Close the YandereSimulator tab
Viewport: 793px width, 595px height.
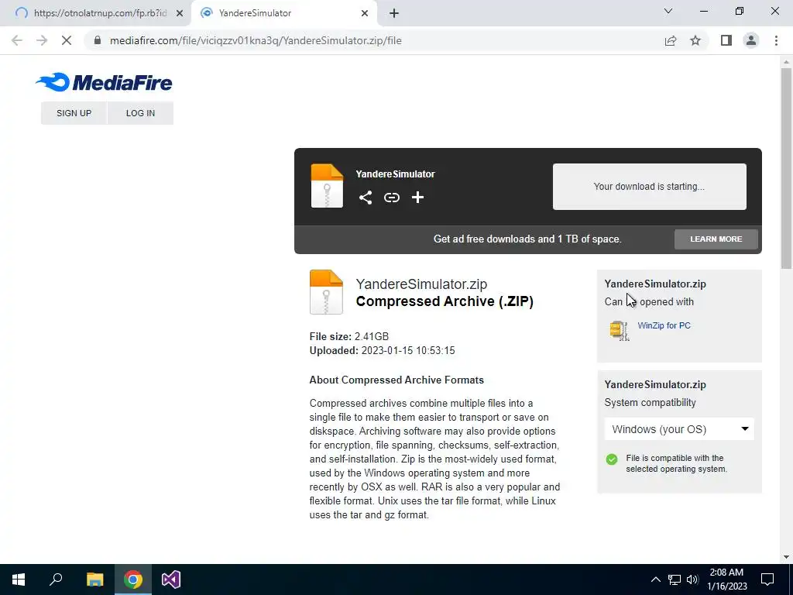point(365,13)
